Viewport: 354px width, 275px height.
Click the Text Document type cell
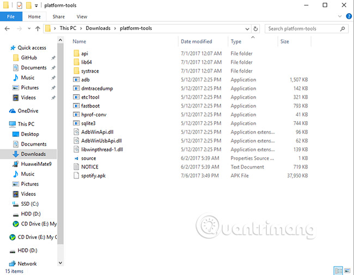[x=247, y=167]
